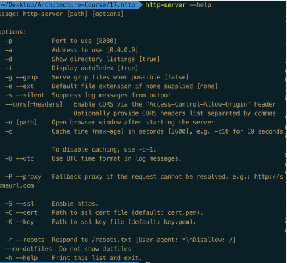Click the cache time value [3600]
Screen dimensions: 287x263
tap(178, 131)
